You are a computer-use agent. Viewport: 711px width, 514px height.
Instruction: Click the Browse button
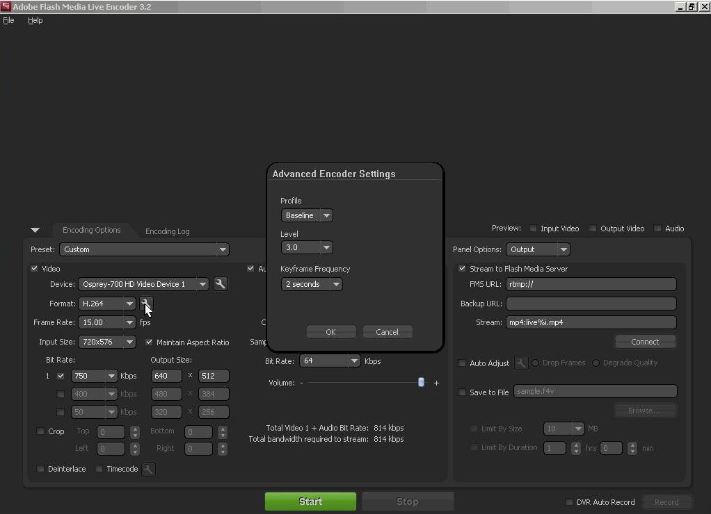645,411
